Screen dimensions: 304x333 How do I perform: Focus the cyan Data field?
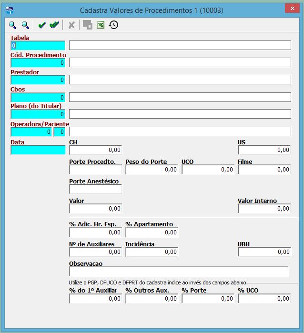click(x=38, y=150)
